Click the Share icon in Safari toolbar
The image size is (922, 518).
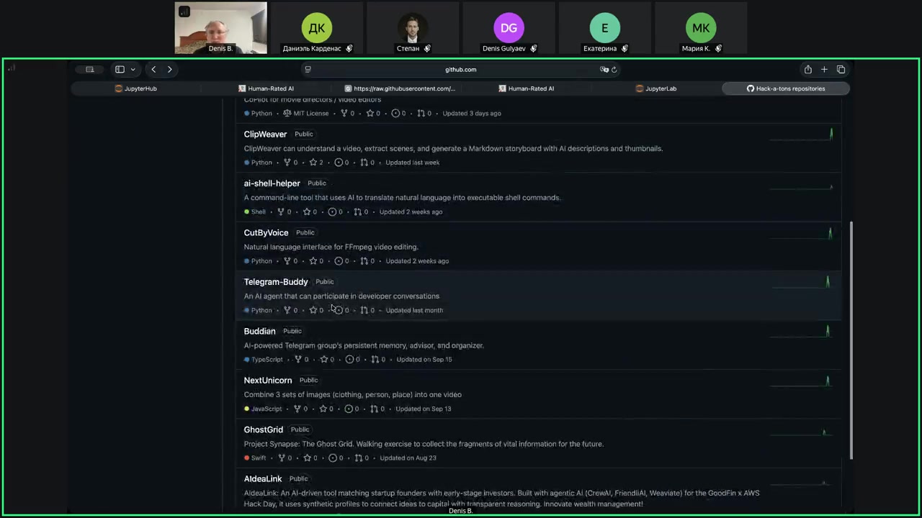tap(807, 70)
